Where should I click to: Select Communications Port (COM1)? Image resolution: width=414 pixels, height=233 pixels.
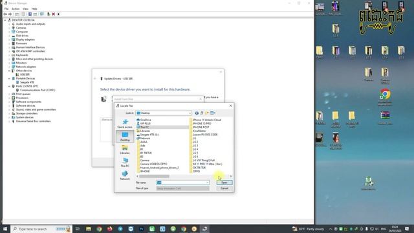38,90
